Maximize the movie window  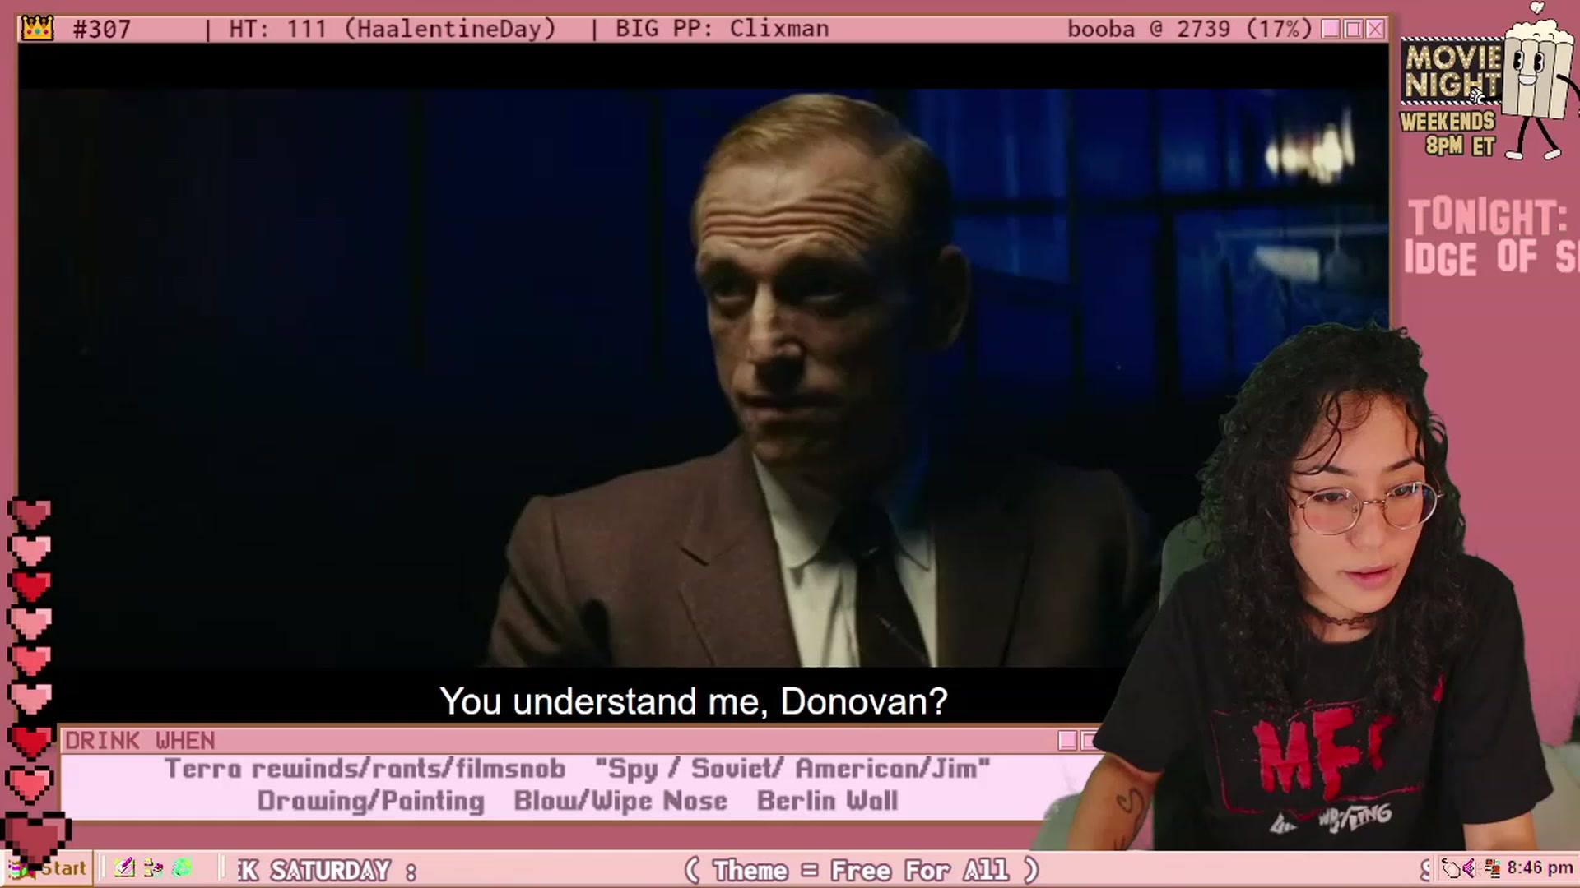pos(1353,29)
